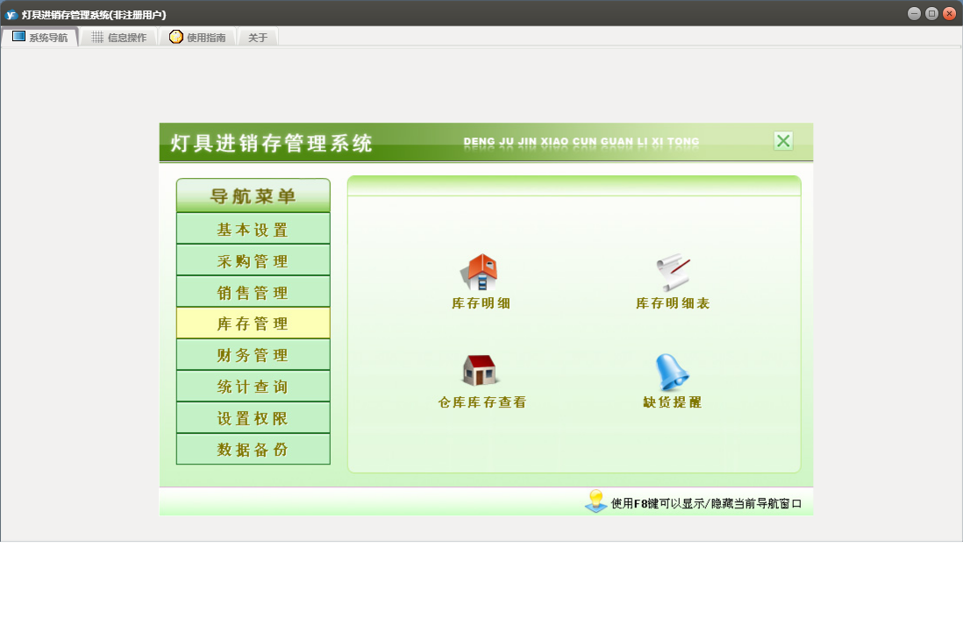Switch to the 系统导航 tab
Screen dimensions: 963x625
pyautogui.click(x=40, y=37)
